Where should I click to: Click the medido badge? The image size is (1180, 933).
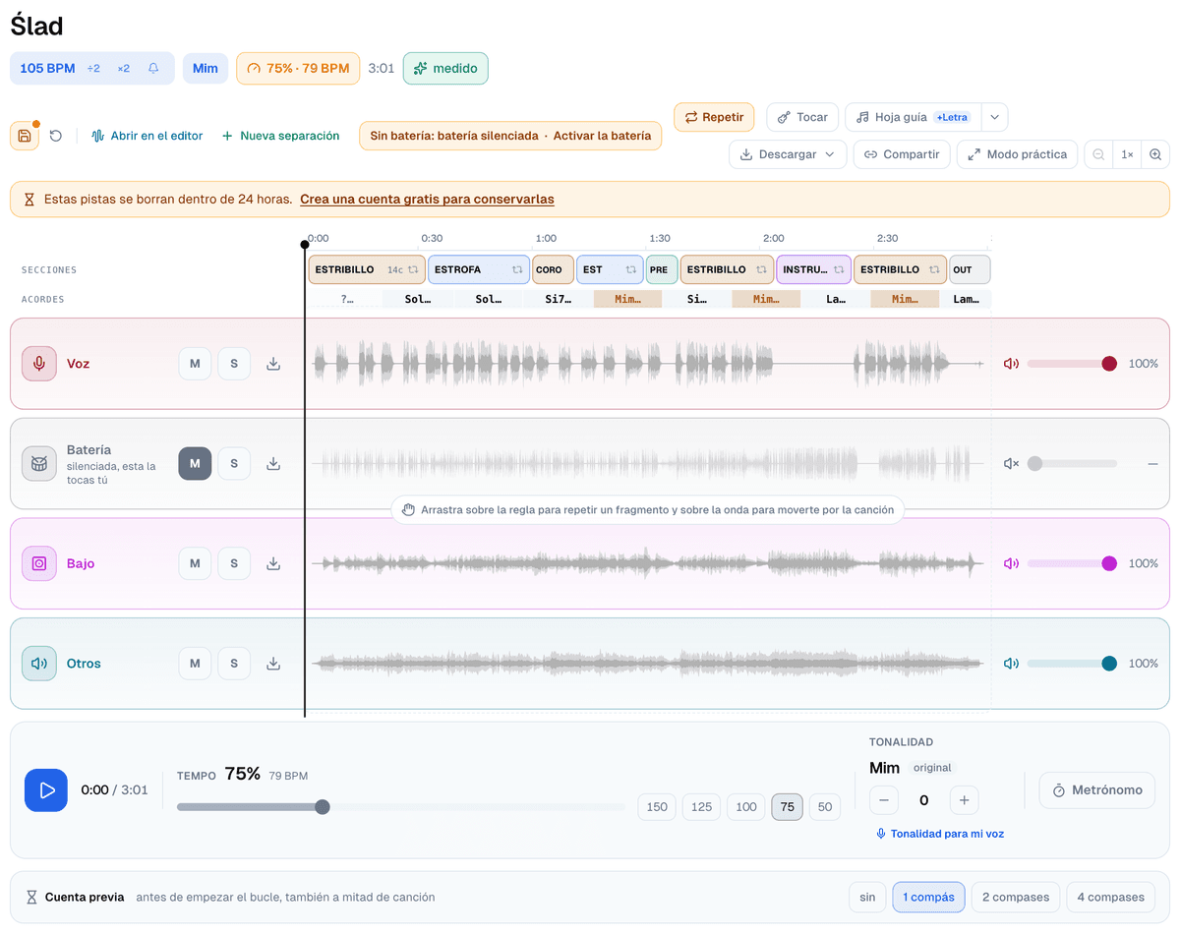pyautogui.click(x=445, y=69)
